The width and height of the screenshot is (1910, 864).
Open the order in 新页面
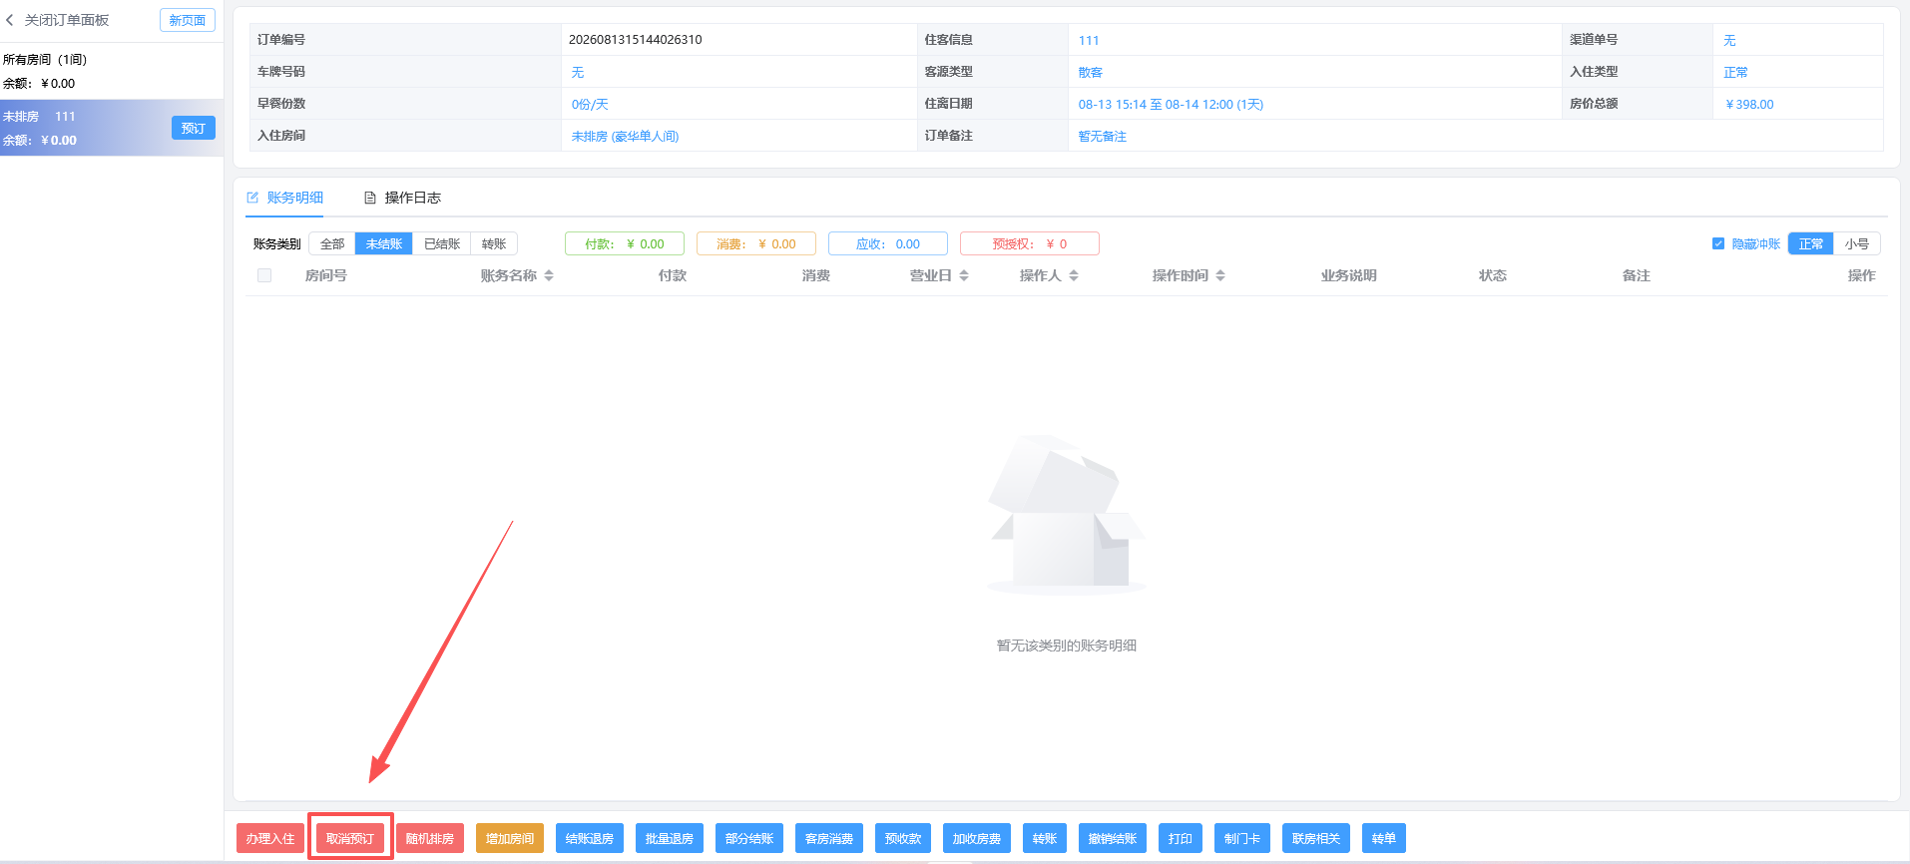pyautogui.click(x=188, y=20)
